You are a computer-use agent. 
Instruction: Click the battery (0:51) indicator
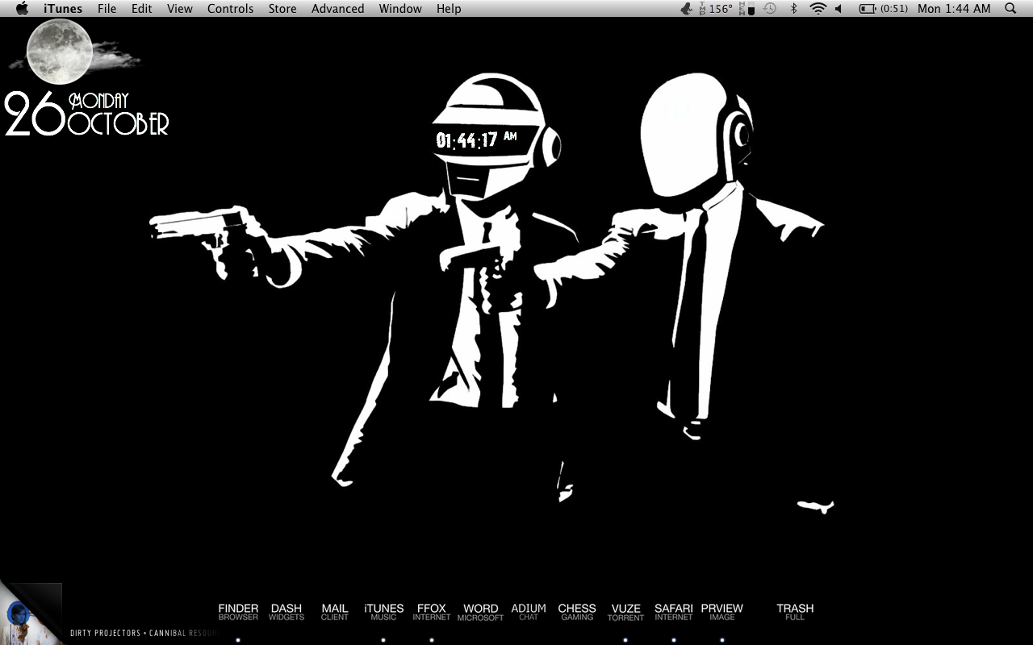pos(883,8)
